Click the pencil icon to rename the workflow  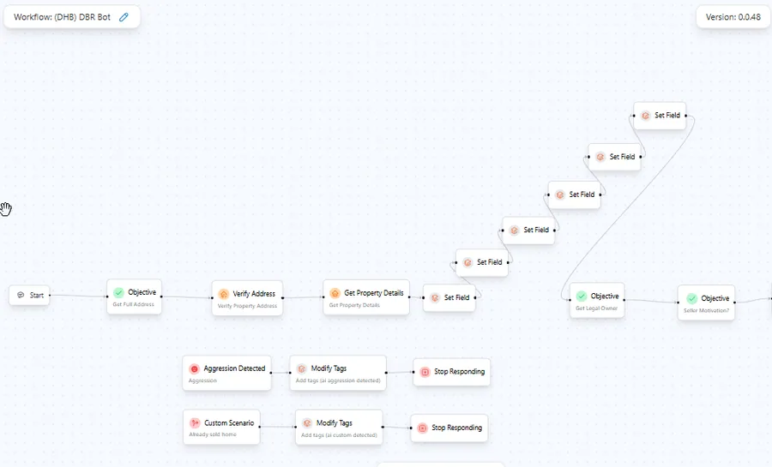click(x=124, y=17)
